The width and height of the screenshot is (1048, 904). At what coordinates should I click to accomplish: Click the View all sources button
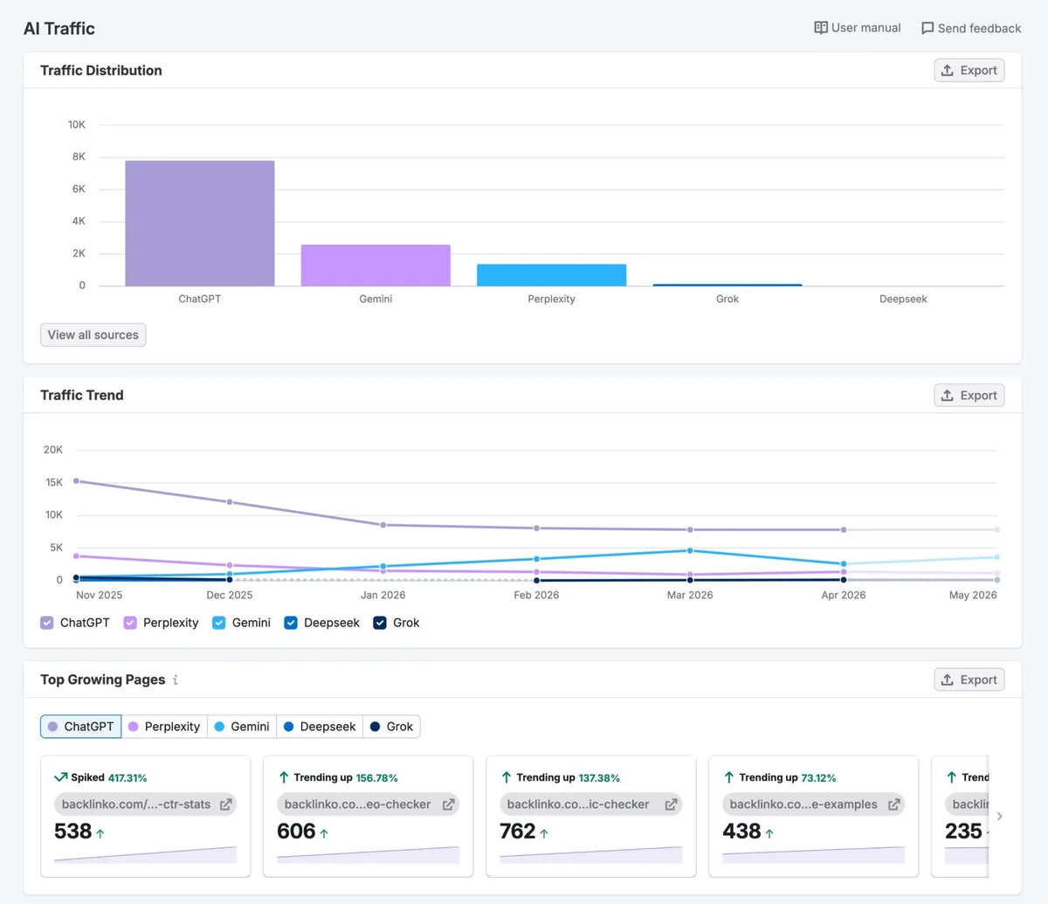pyautogui.click(x=93, y=335)
